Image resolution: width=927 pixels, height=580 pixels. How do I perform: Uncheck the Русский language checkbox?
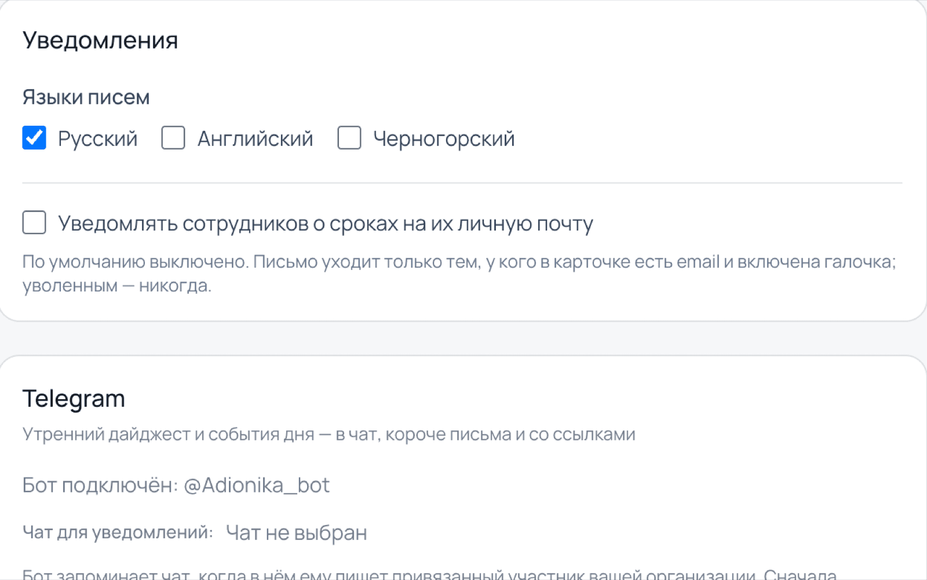pos(34,138)
